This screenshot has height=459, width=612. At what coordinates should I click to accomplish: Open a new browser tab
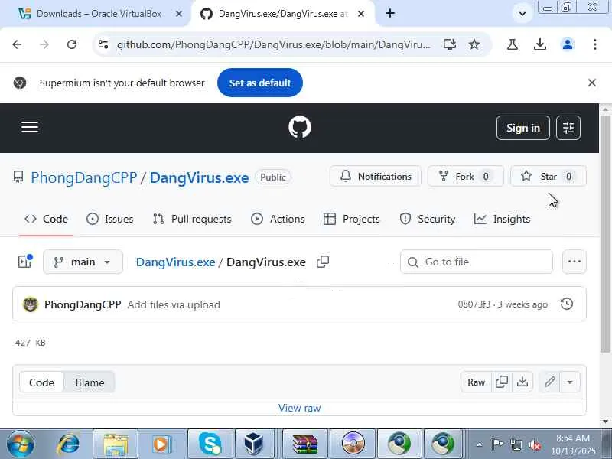tap(390, 13)
